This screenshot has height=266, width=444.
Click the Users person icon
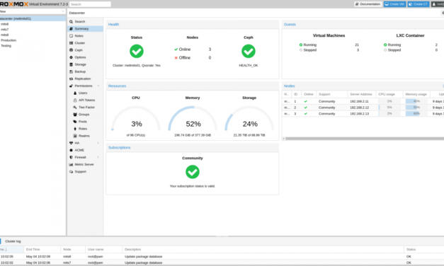pos(75,93)
